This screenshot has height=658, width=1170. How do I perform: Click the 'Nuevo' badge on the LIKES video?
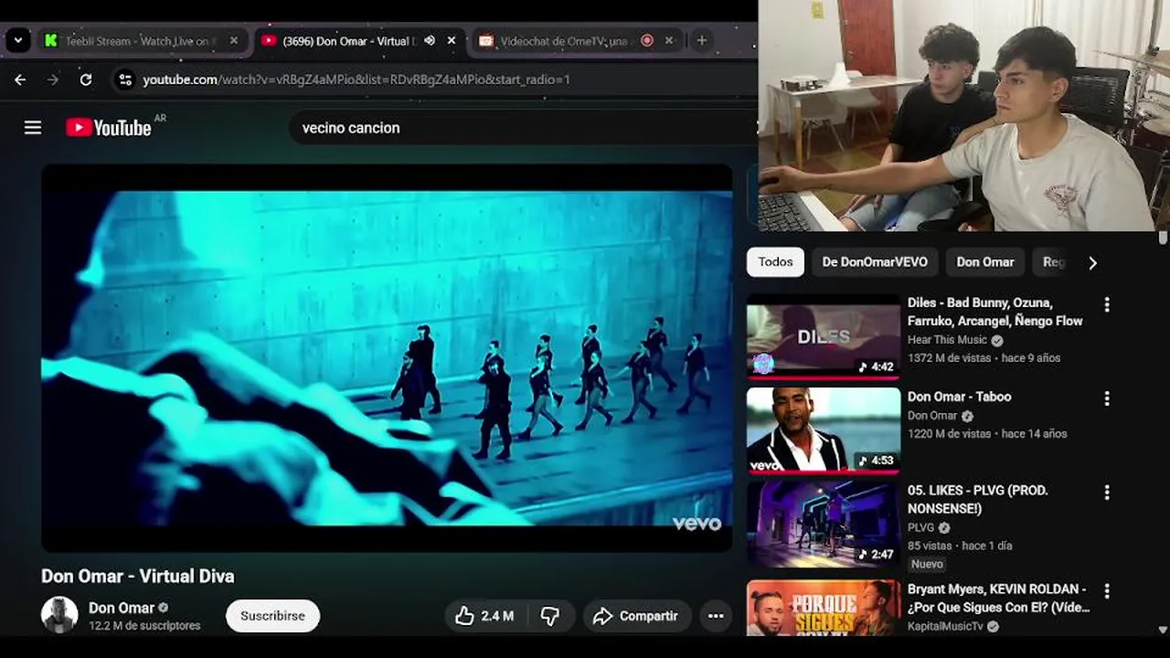(x=927, y=564)
